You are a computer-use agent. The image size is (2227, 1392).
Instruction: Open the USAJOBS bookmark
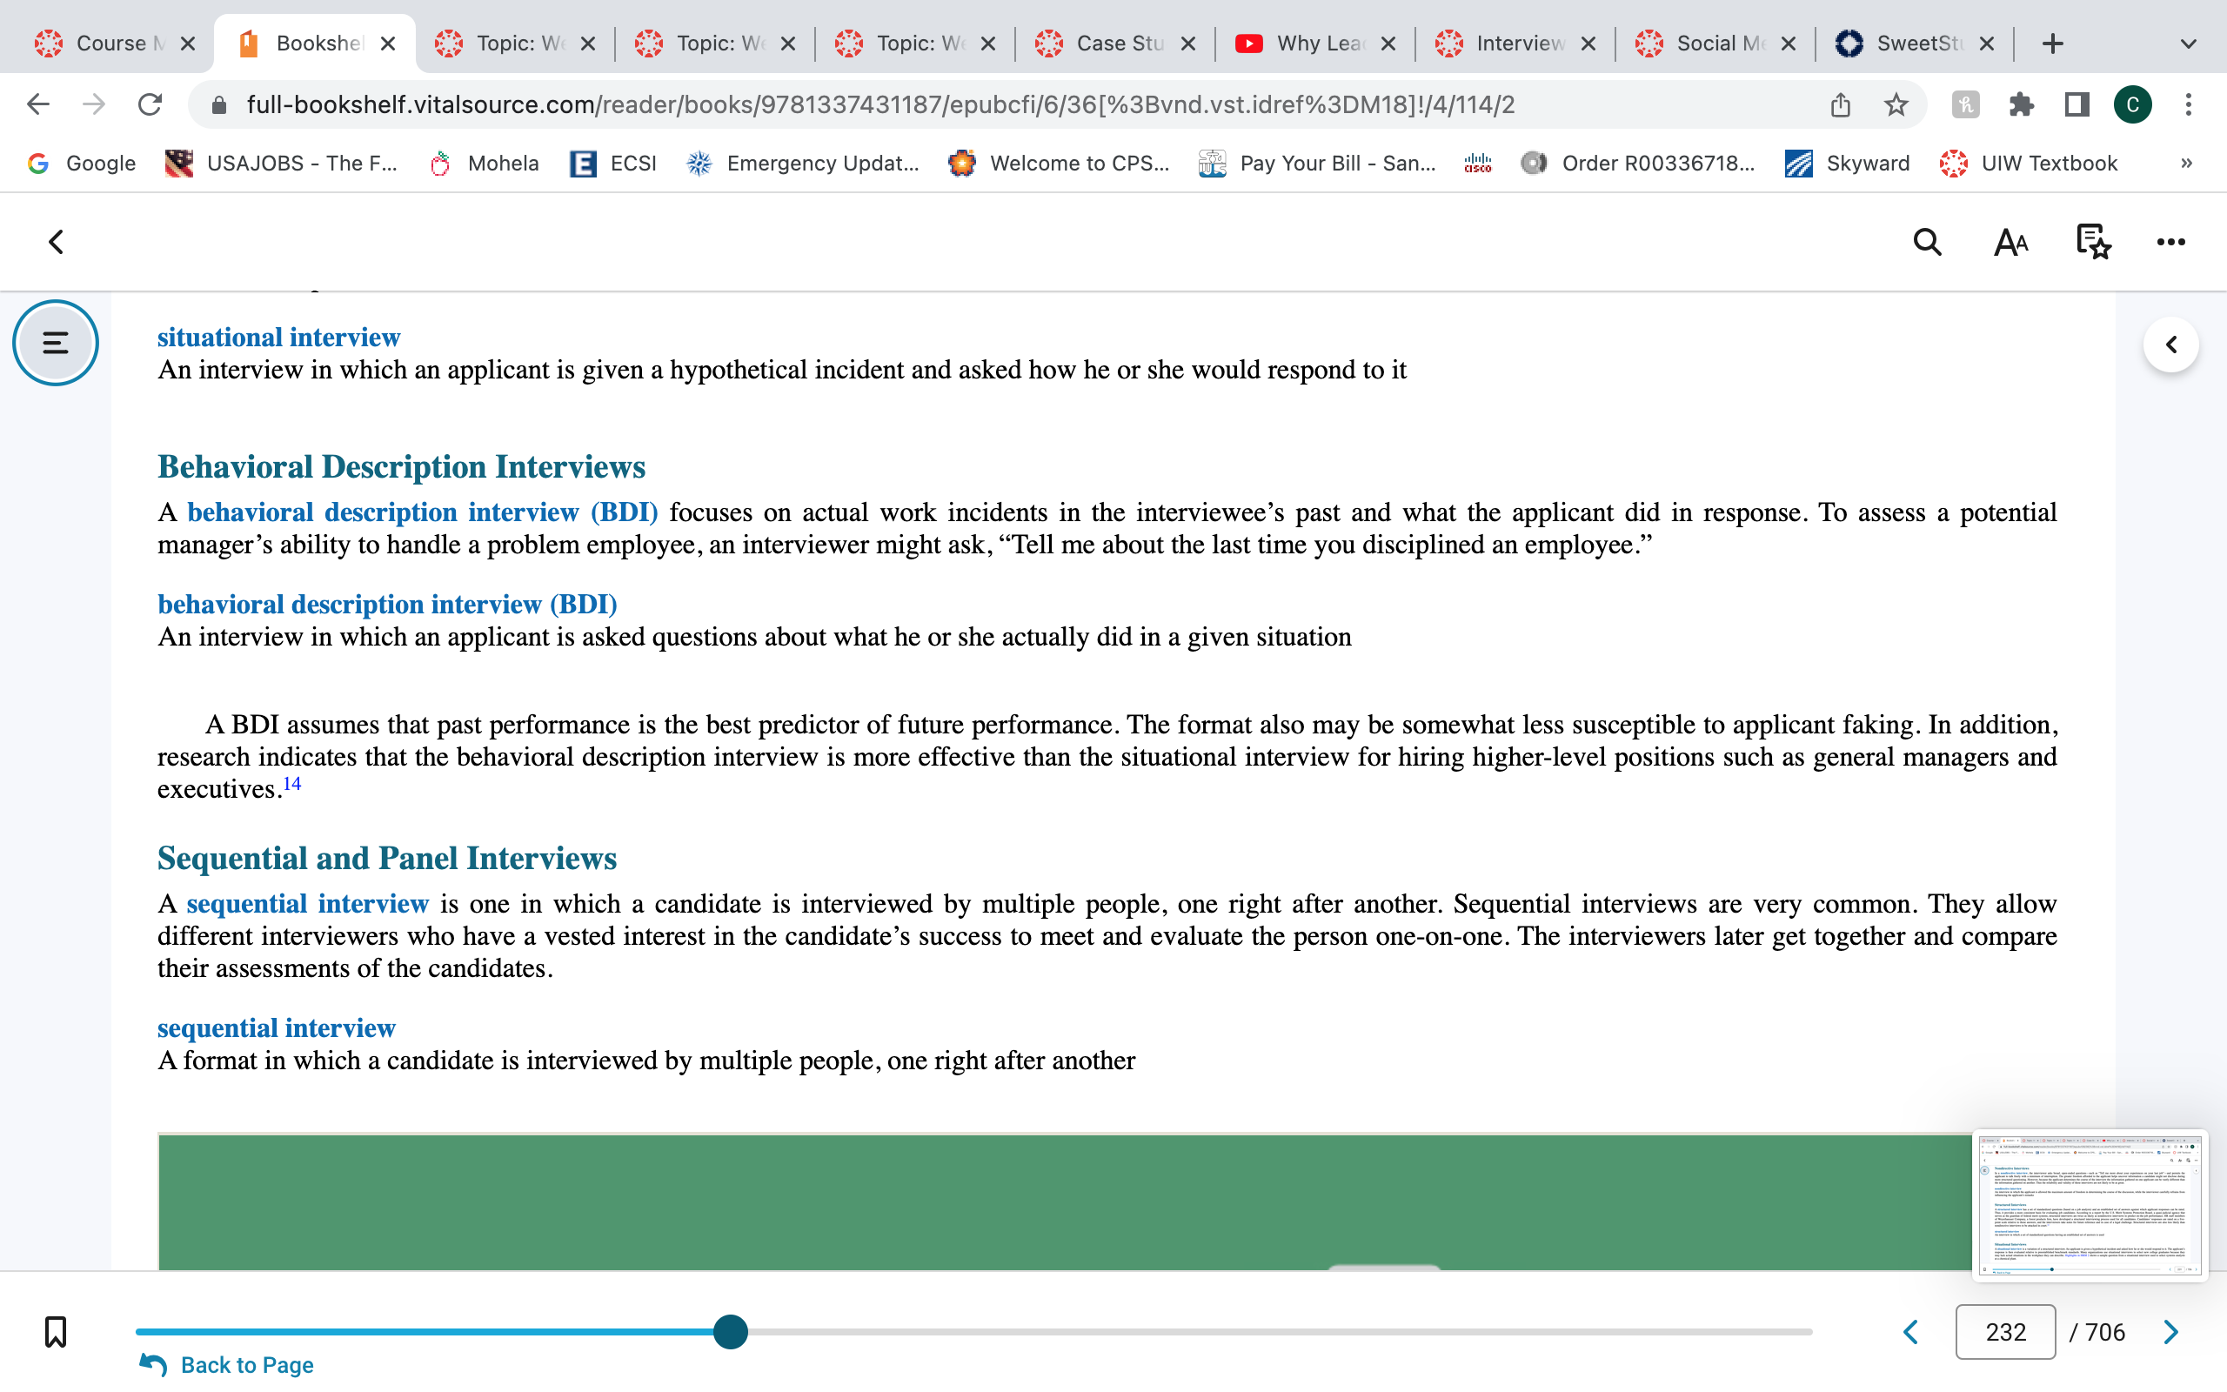coord(281,163)
